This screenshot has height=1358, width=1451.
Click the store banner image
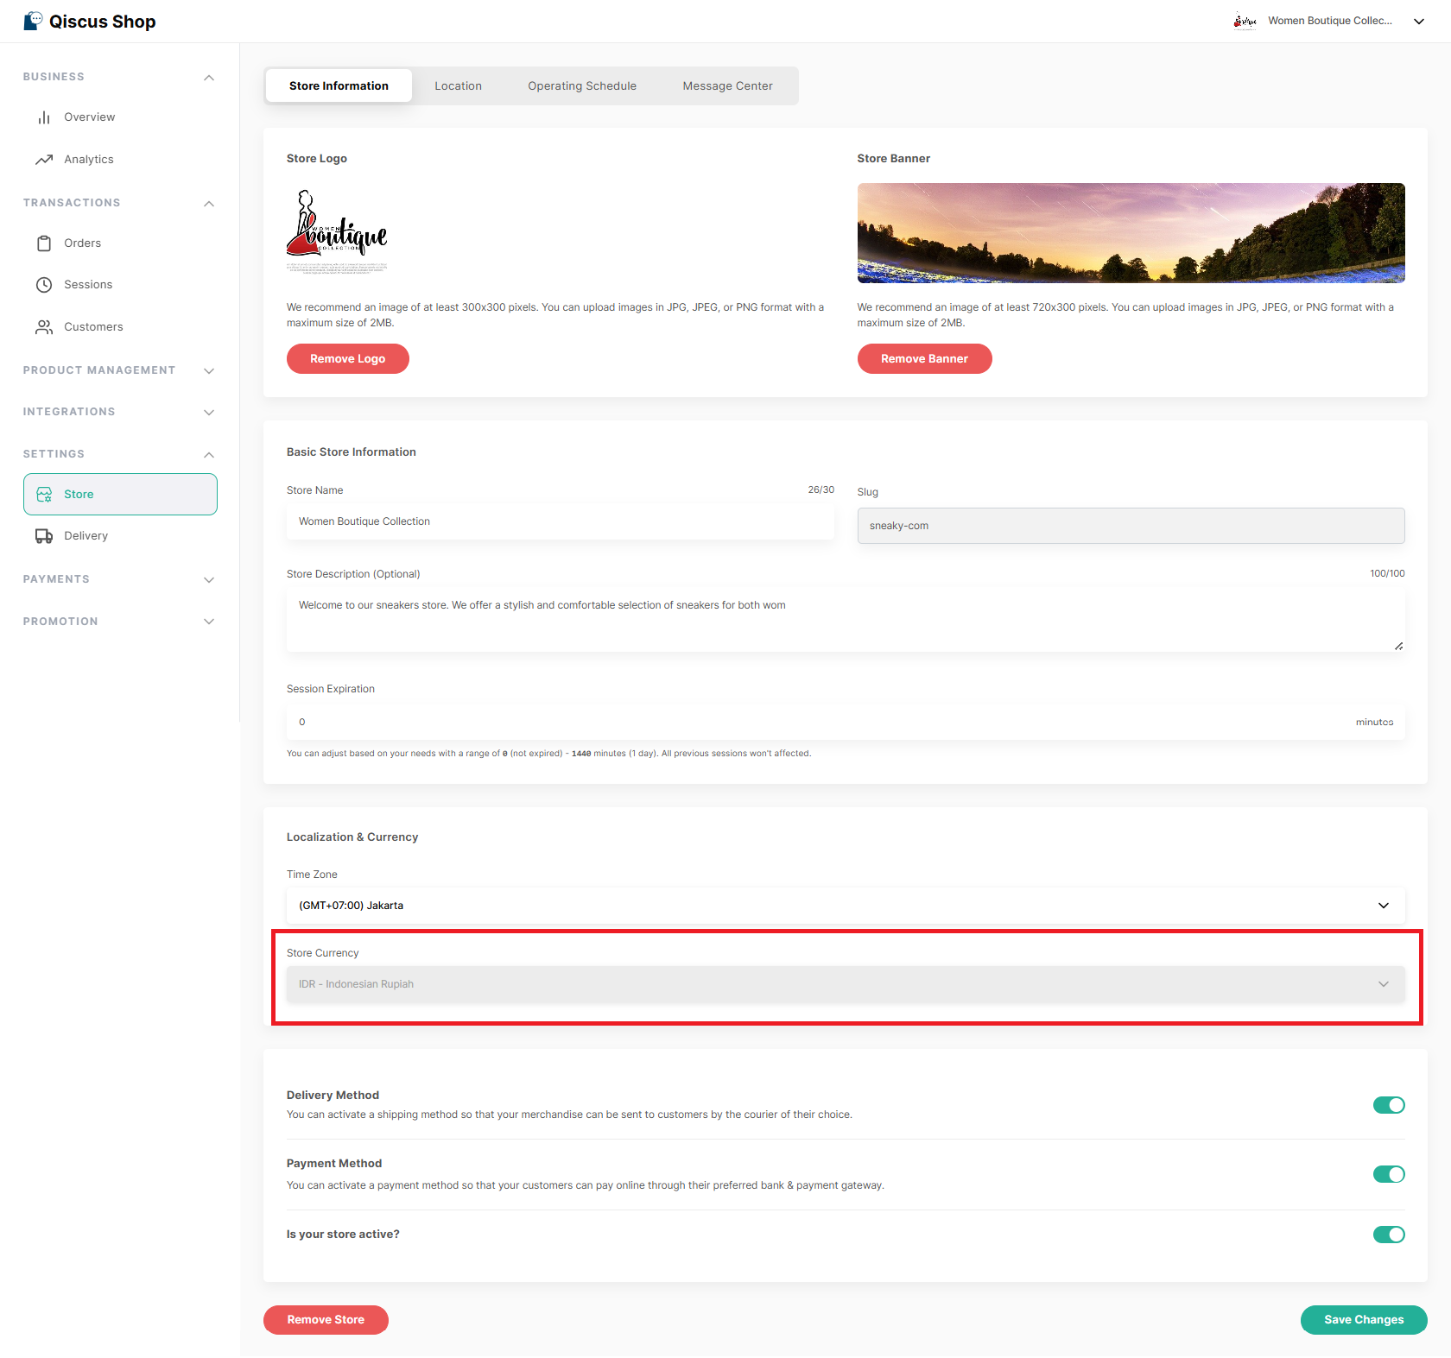(x=1131, y=233)
